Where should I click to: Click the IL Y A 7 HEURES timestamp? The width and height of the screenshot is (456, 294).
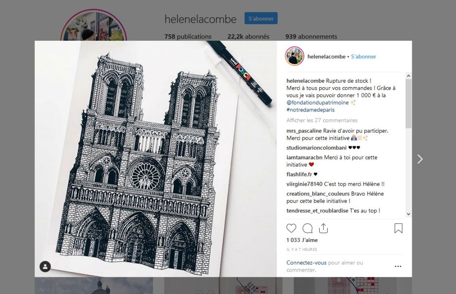point(302,250)
